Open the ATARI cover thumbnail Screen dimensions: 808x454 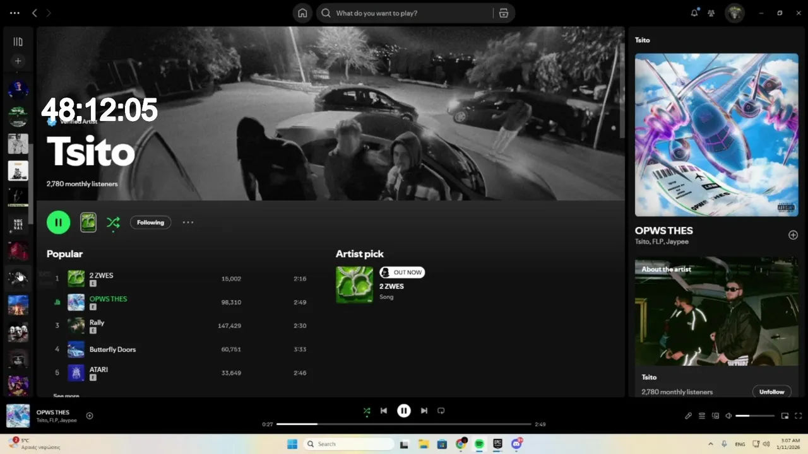click(x=76, y=373)
